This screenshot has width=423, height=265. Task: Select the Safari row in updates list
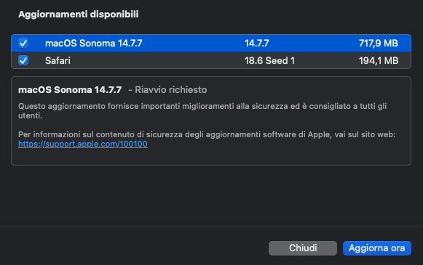click(x=211, y=60)
